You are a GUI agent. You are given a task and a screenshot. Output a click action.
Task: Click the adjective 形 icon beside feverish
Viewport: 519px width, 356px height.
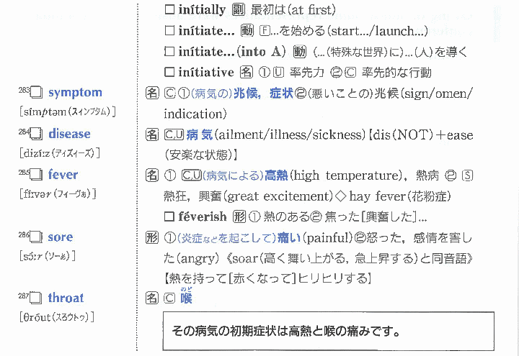[x=238, y=216]
